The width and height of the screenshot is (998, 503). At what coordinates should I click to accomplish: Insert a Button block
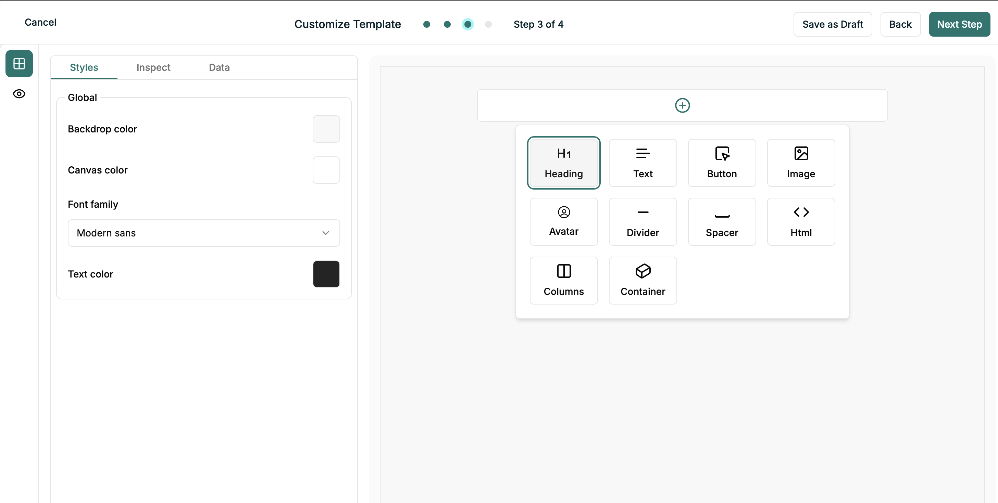pyautogui.click(x=721, y=163)
